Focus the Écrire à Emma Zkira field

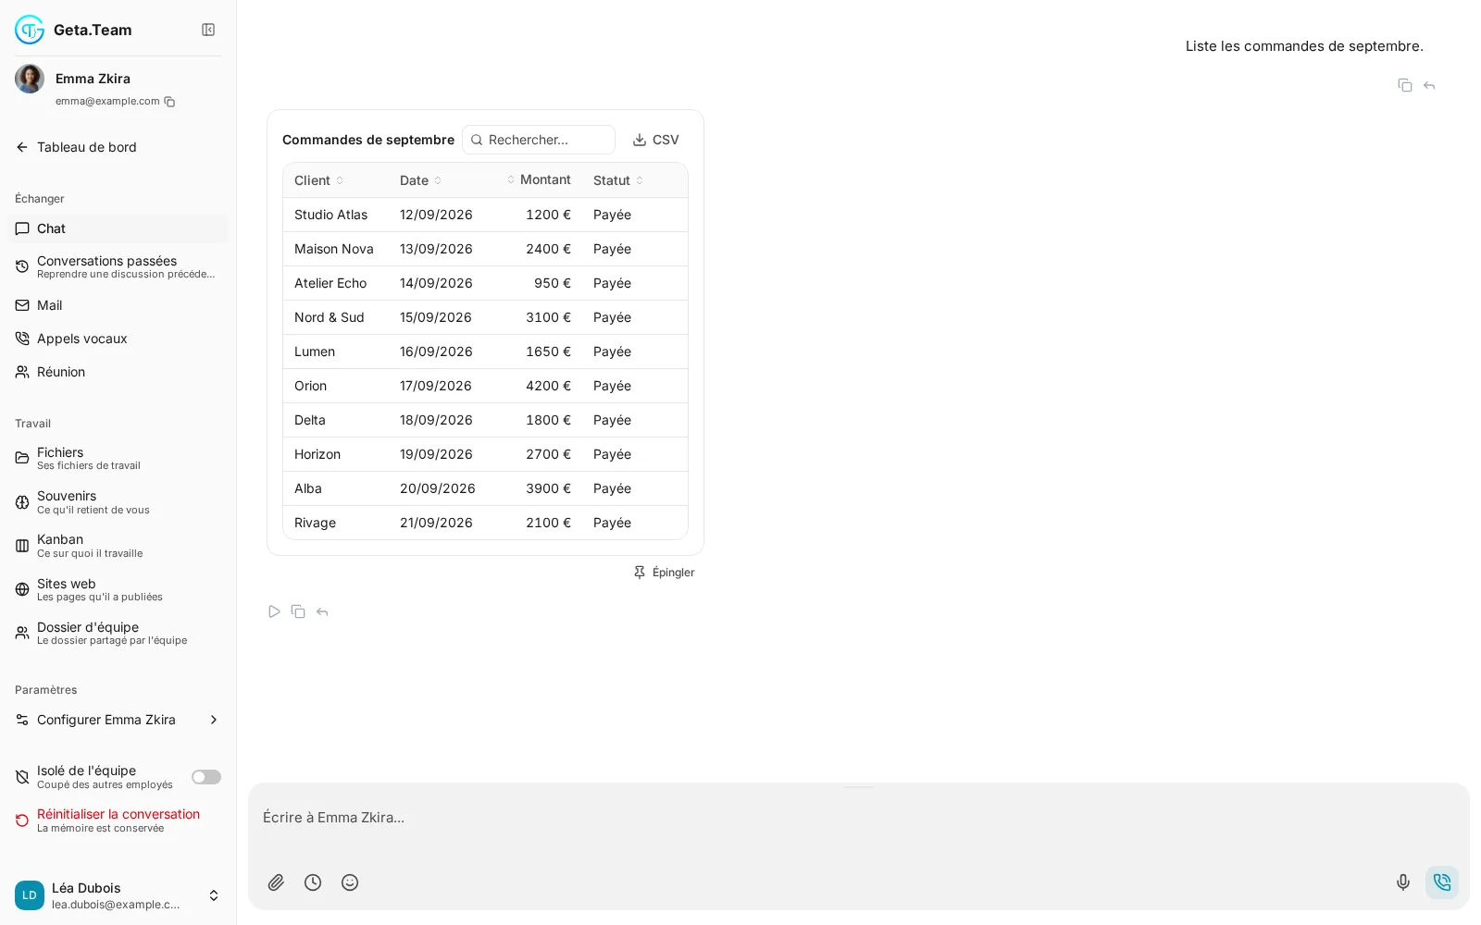tap(859, 818)
